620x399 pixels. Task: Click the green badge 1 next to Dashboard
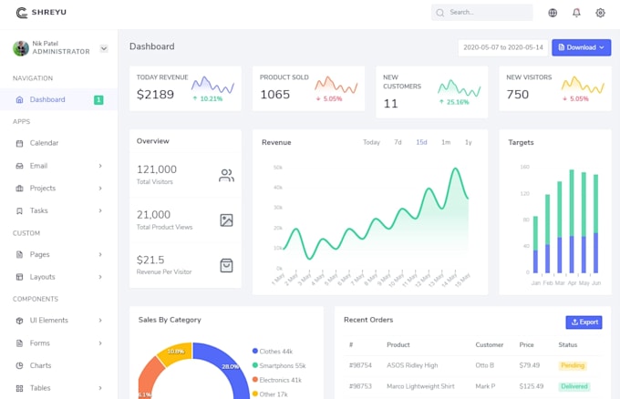[98, 100]
